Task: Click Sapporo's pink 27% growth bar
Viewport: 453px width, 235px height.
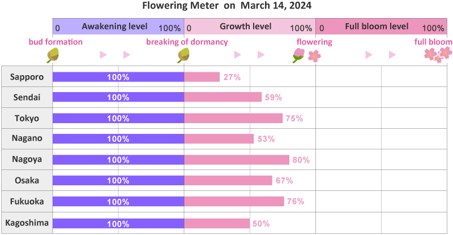Action: click(x=202, y=77)
